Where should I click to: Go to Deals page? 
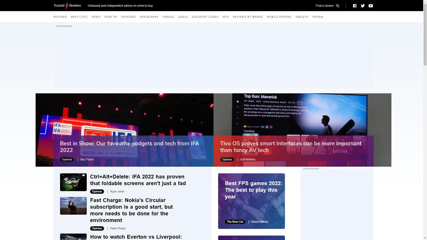(183, 17)
